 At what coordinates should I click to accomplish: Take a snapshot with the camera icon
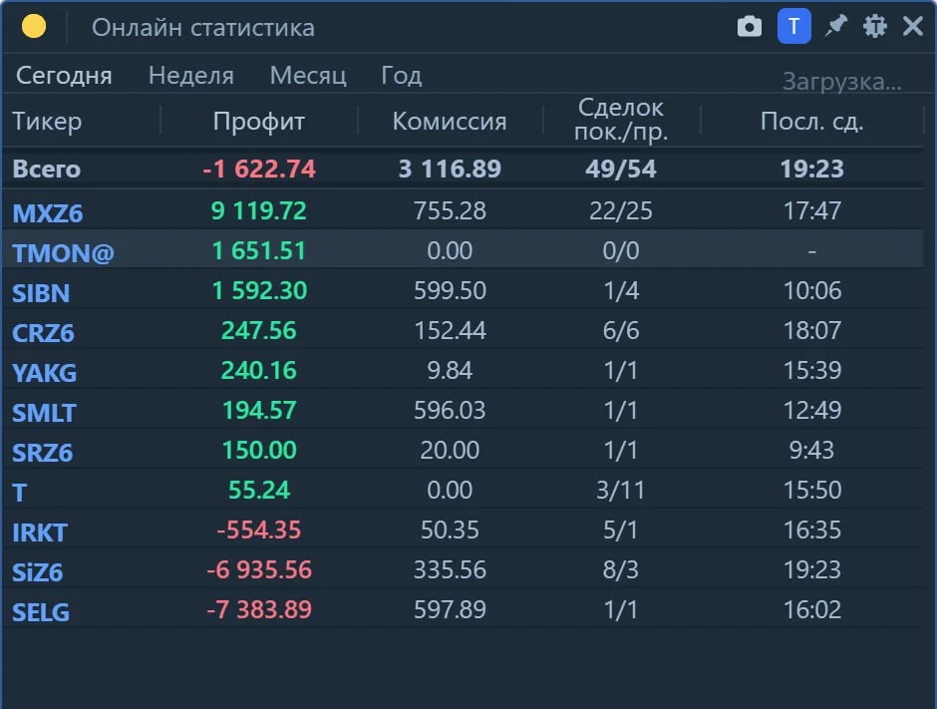(x=749, y=27)
